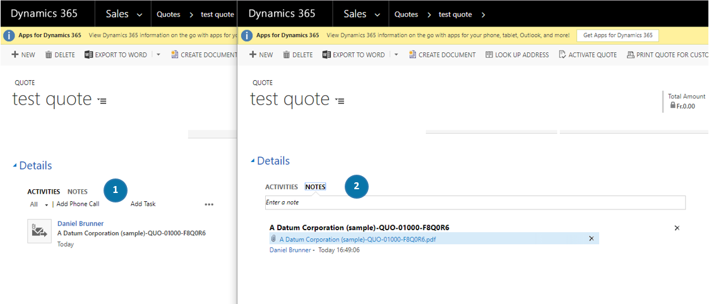Click PRINT QUOTE FOR CUSTOMER command
The image size is (709, 304).
click(x=667, y=55)
